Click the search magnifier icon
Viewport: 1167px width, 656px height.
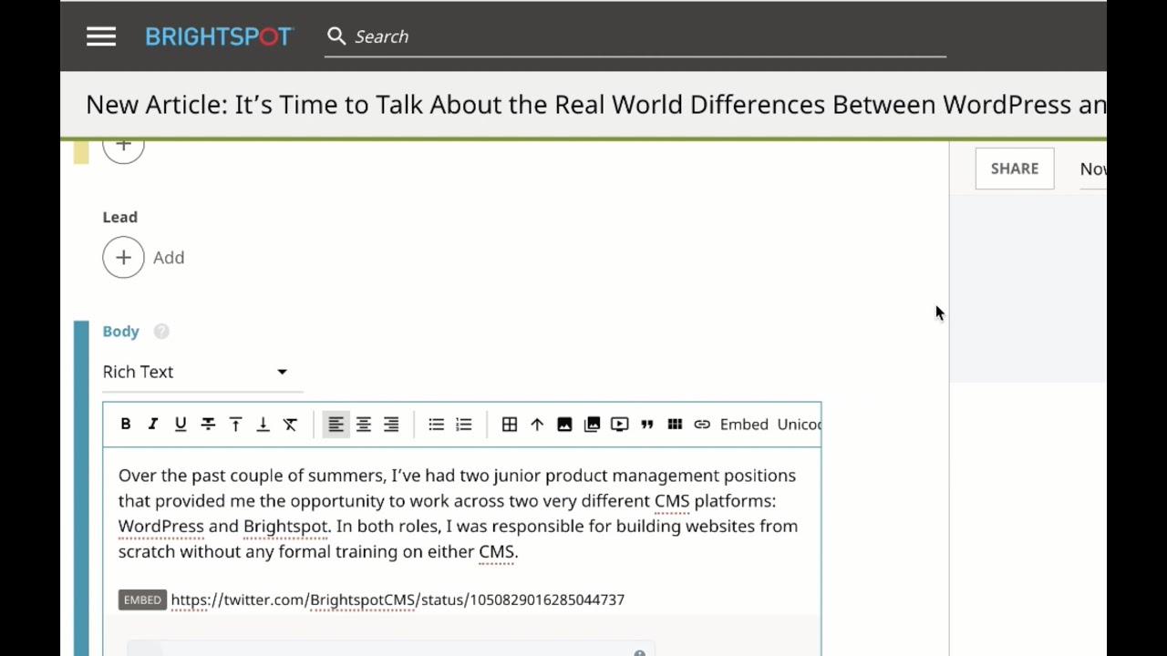point(336,36)
